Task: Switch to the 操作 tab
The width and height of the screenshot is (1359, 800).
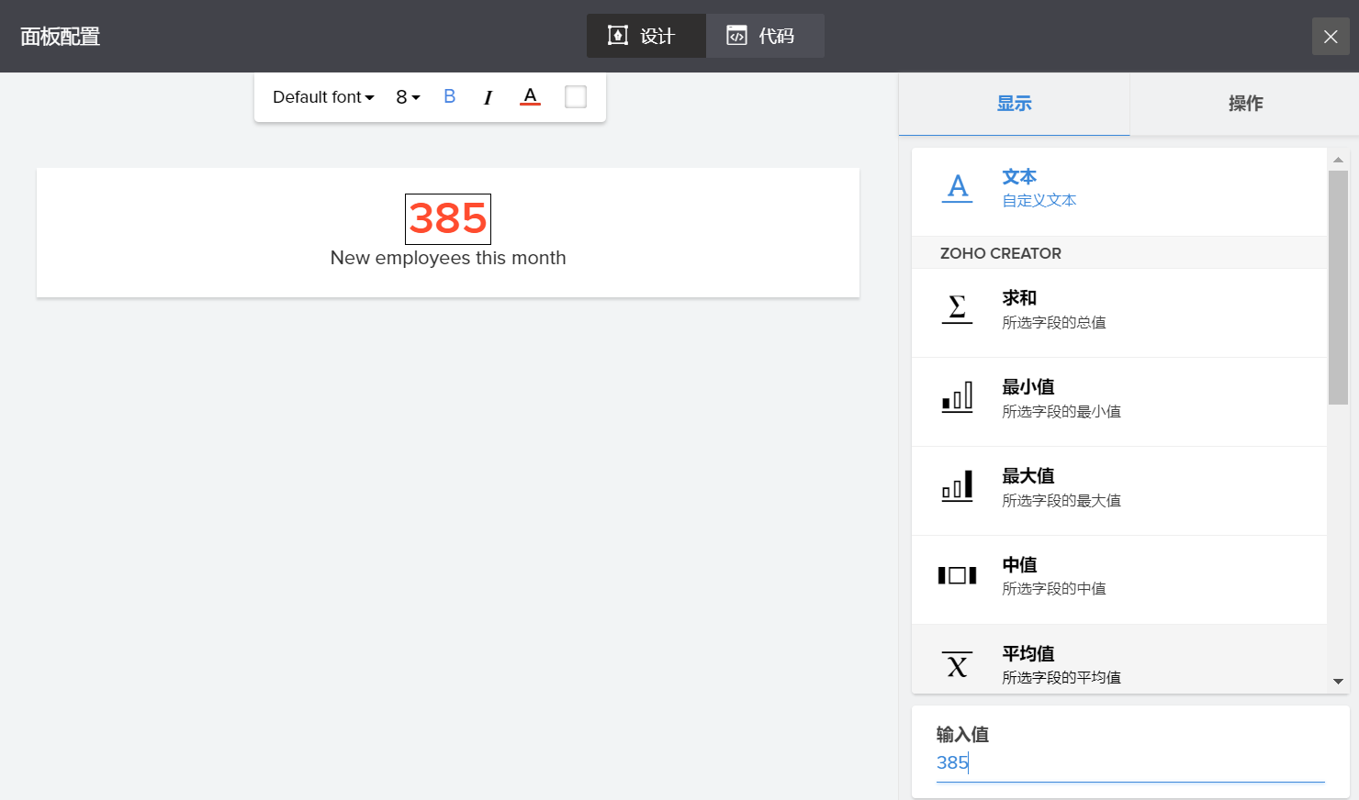Action: coord(1245,104)
